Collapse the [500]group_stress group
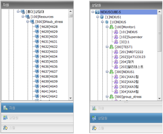163x134 pixels. point(107,97)
